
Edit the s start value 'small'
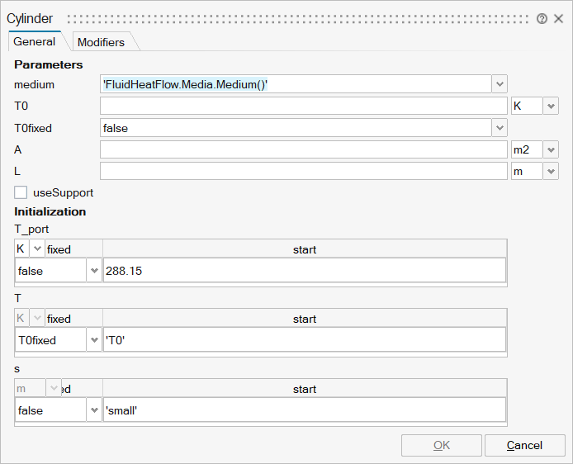tap(303, 410)
